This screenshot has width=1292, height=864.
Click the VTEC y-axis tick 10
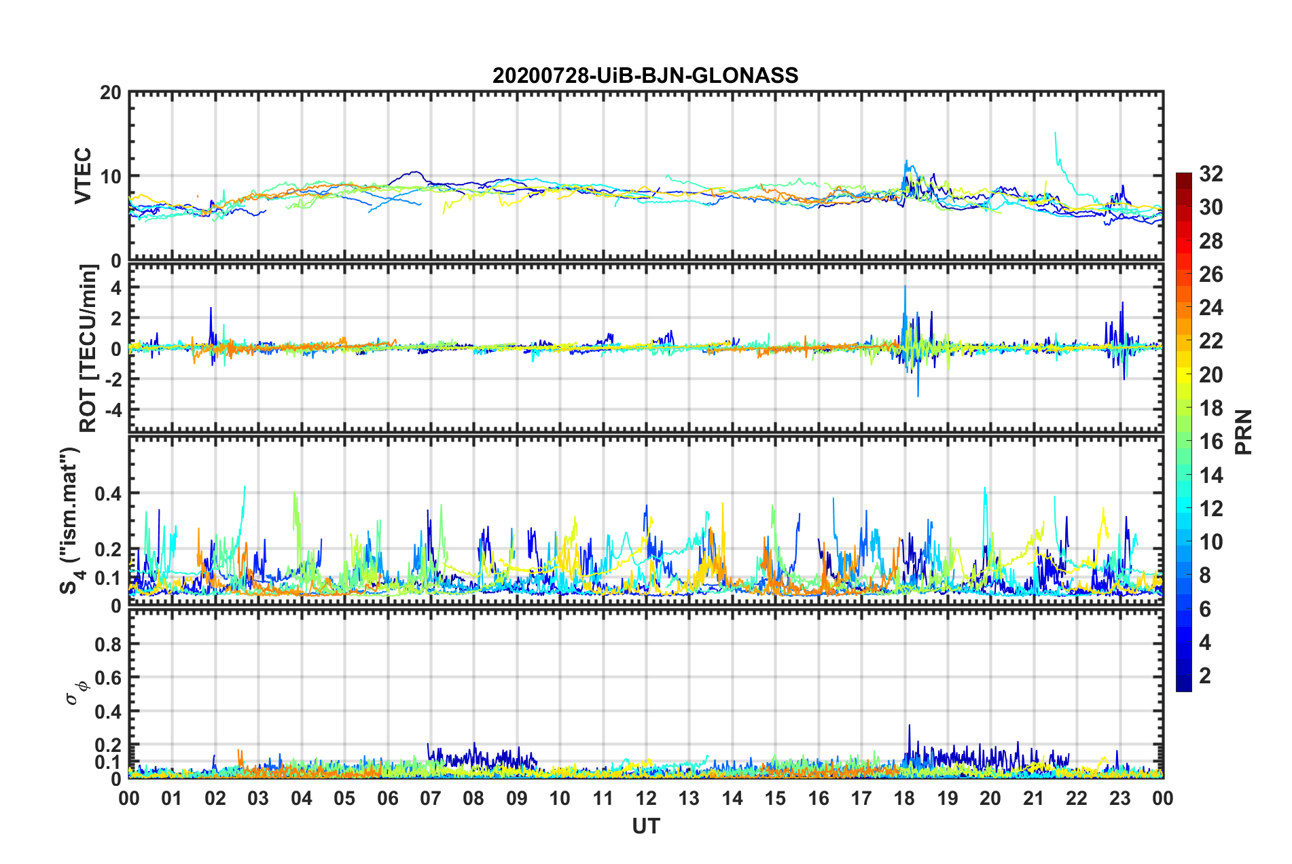pos(111,177)
